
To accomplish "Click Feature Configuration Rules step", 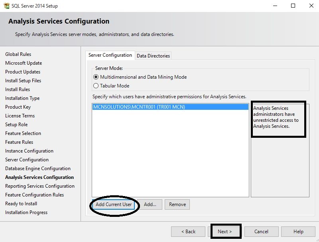I will coord(34,195).
